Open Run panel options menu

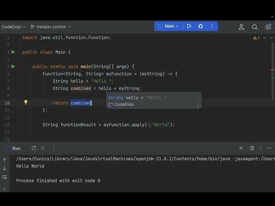261,148
